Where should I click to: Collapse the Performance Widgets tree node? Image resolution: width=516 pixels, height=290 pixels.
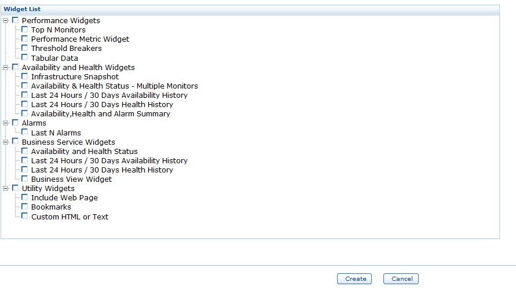tap(6, 20)
